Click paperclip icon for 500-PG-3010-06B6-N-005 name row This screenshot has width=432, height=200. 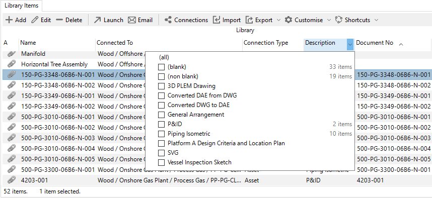pos(11,159)
